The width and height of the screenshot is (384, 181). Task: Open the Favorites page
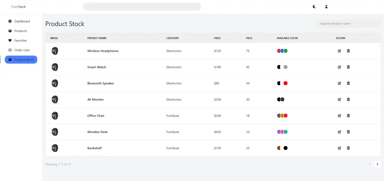(20, 41)
